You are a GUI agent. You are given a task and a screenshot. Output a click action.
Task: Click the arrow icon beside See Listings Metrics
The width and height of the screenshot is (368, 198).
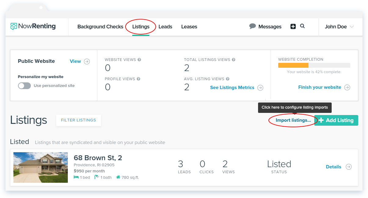(x=260, y=88)
